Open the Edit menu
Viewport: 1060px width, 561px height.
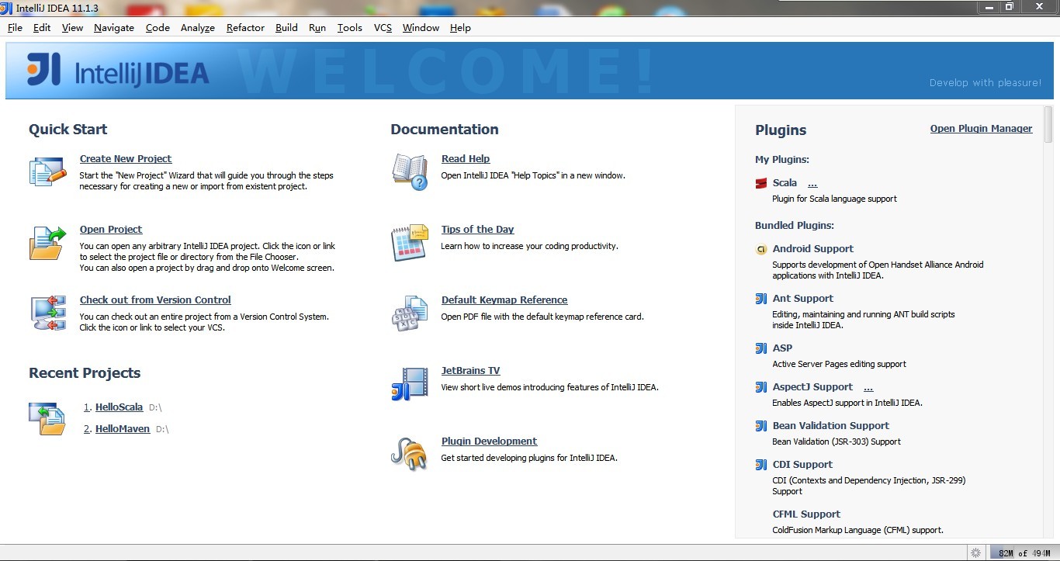pos(42,28)
